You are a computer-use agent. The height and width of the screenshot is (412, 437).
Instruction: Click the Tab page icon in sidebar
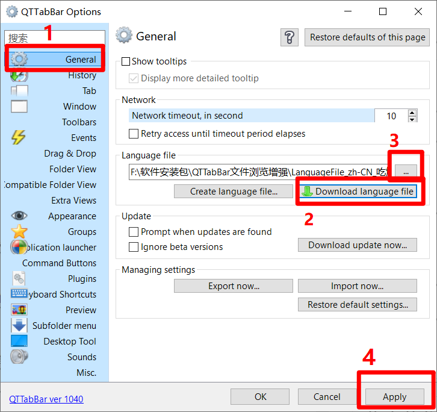pyautogui.click(x=19, y=91)
